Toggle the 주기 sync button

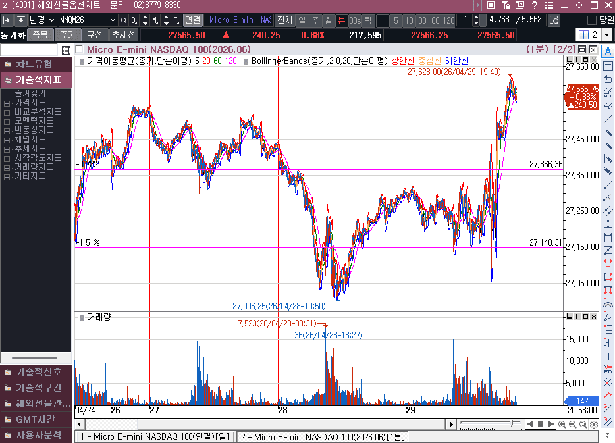click(67, 35)
